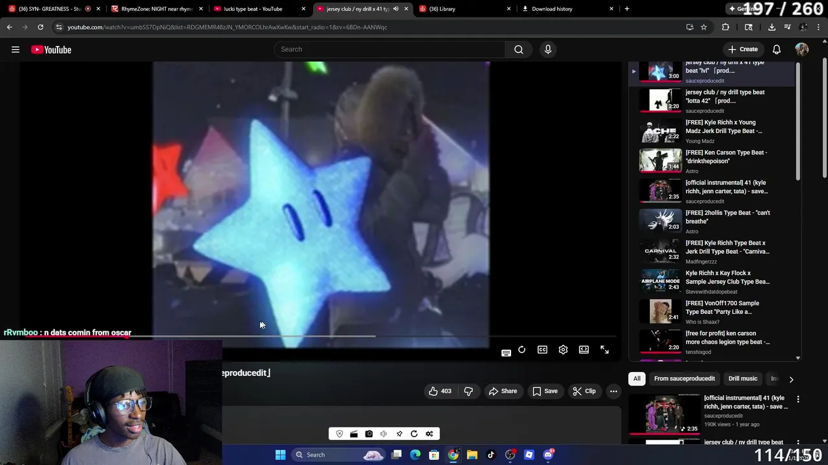This screenshot has height=465, width=828.
Task: Open Chrome three-dot menu
Action: [818, 27]
